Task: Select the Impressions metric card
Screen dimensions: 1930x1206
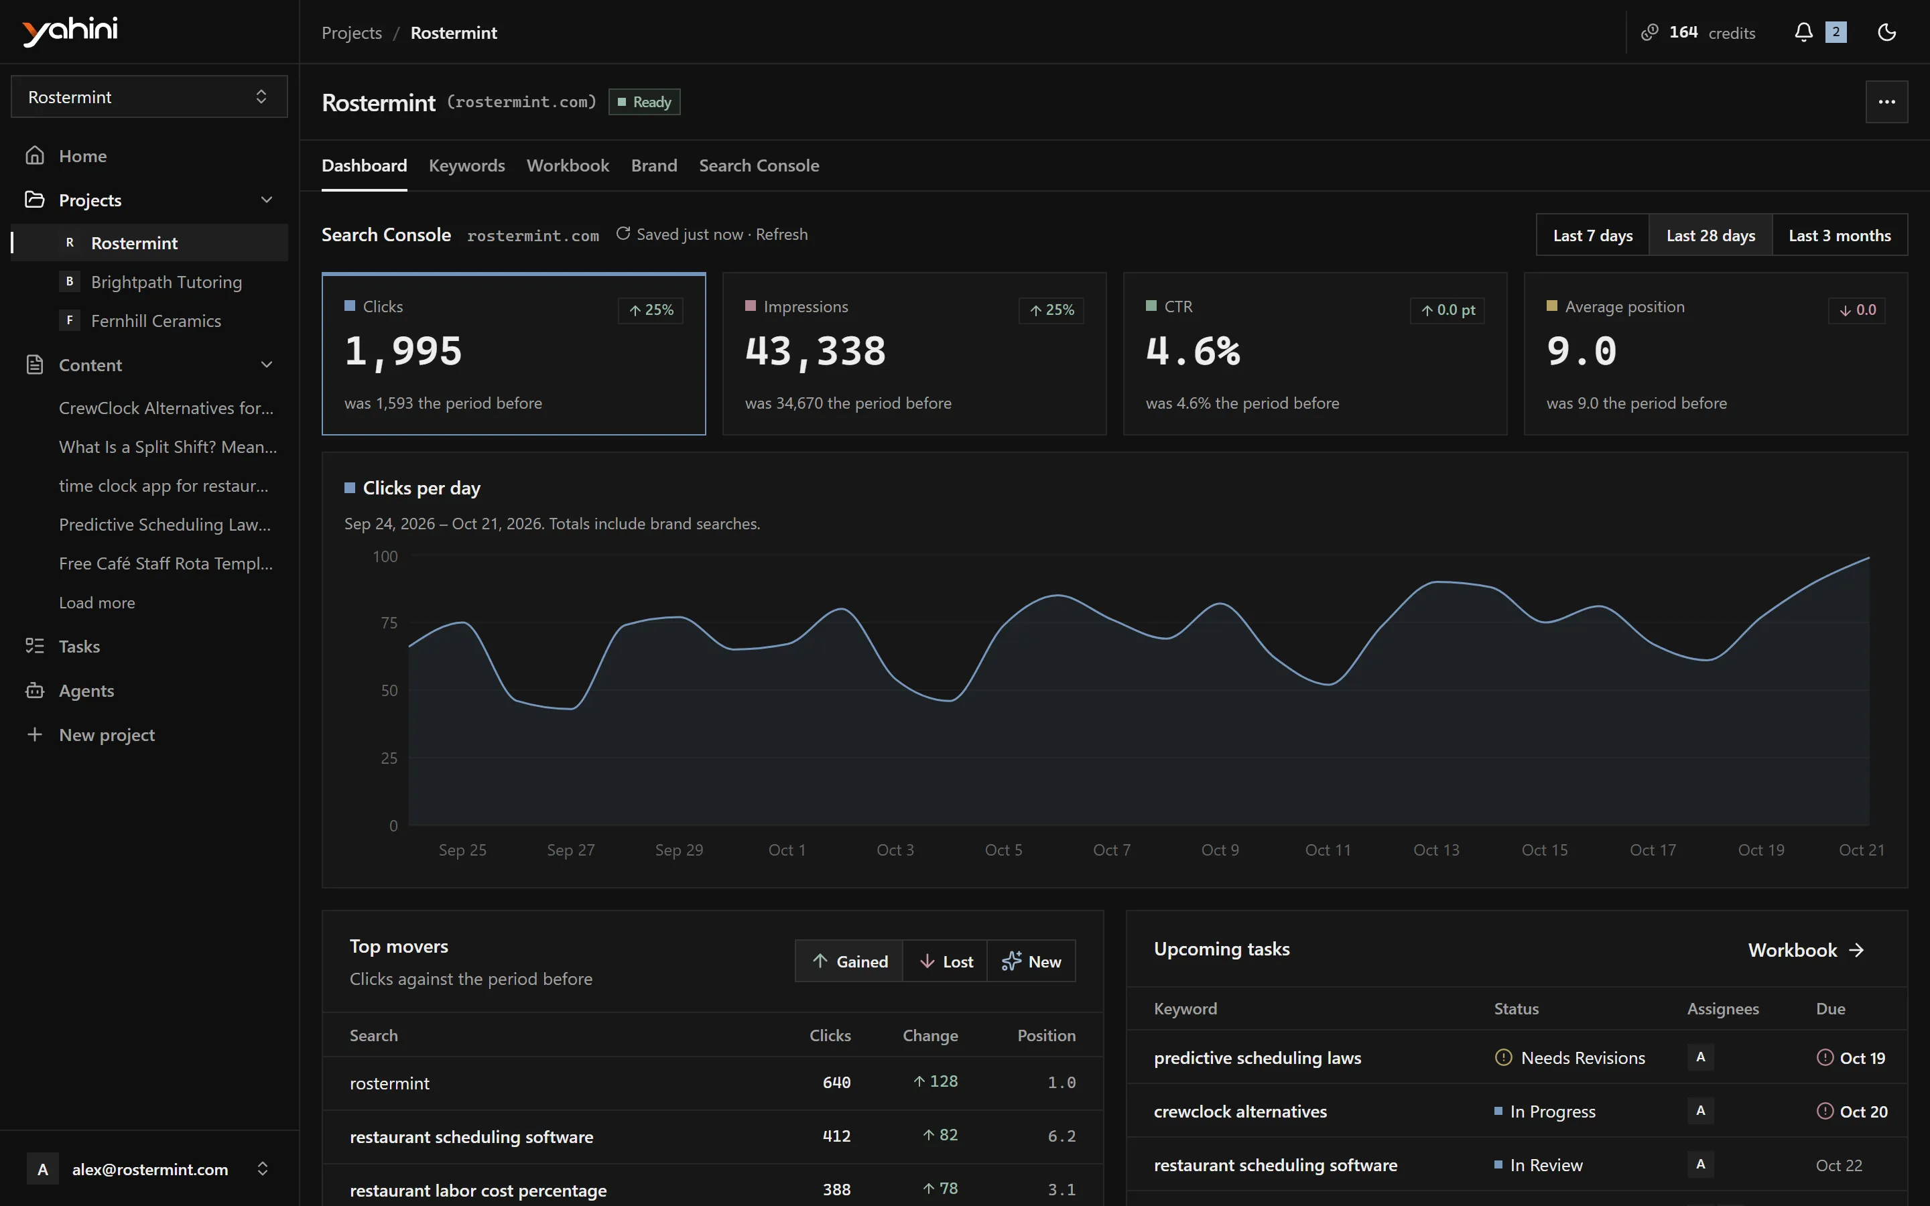Action: pyautogui.click(x=914, y=353)
